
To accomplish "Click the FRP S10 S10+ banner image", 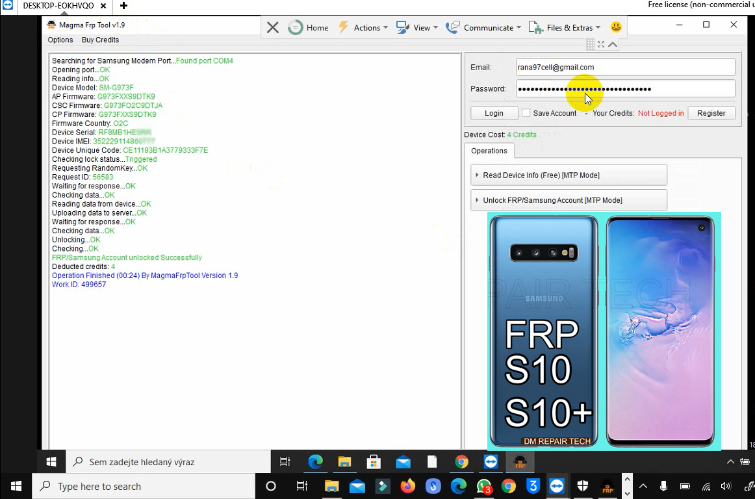I will [x=604, y=331].
